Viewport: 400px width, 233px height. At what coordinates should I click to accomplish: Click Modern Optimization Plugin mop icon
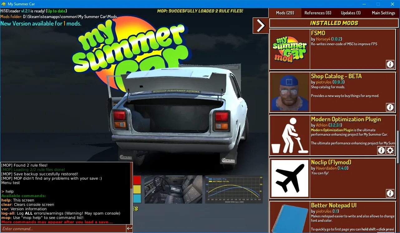(x=290, y=135)
